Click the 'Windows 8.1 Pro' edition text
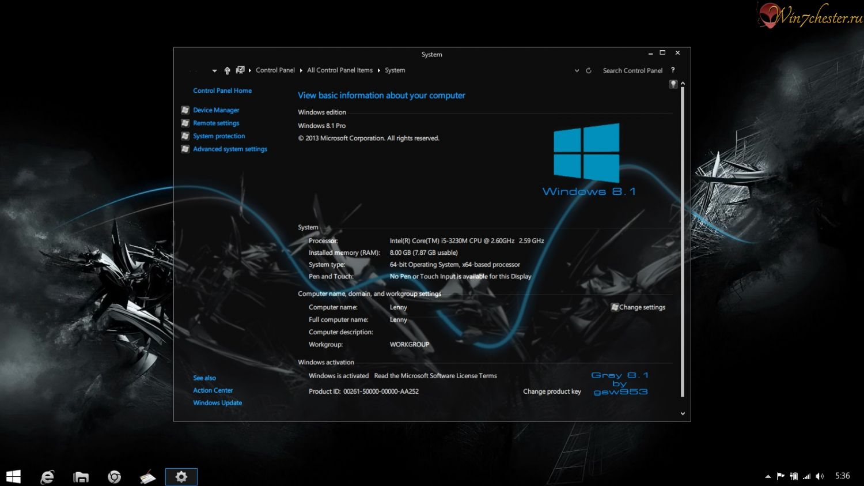The image size is (864, 486). tap(321, 126)
